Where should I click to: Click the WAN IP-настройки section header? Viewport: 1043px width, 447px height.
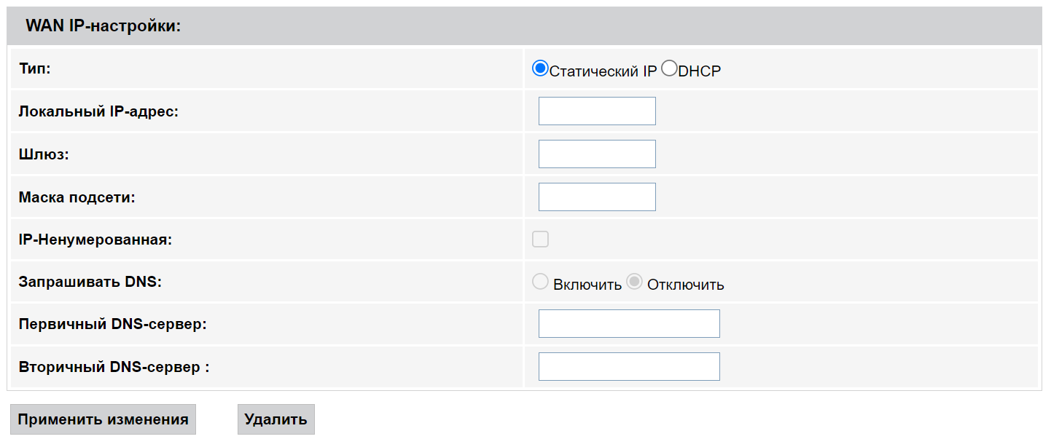(x=103, y=26)
